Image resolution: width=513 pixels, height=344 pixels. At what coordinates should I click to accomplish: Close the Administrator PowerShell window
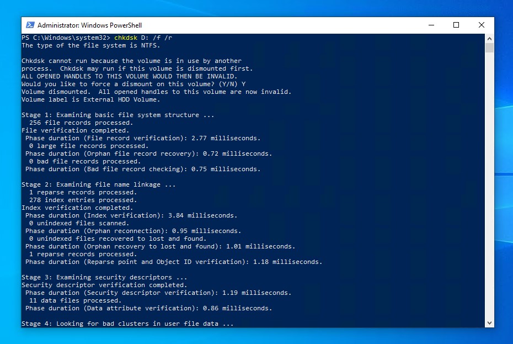click(x=482, y=25)
